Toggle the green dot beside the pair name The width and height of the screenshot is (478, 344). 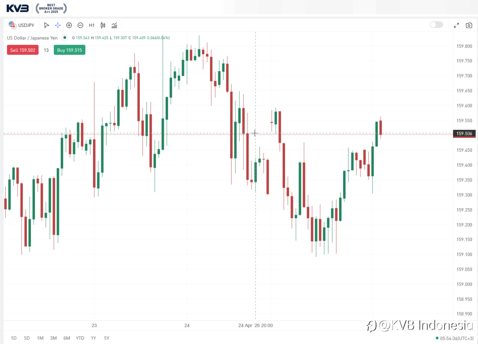pos(65,38)
